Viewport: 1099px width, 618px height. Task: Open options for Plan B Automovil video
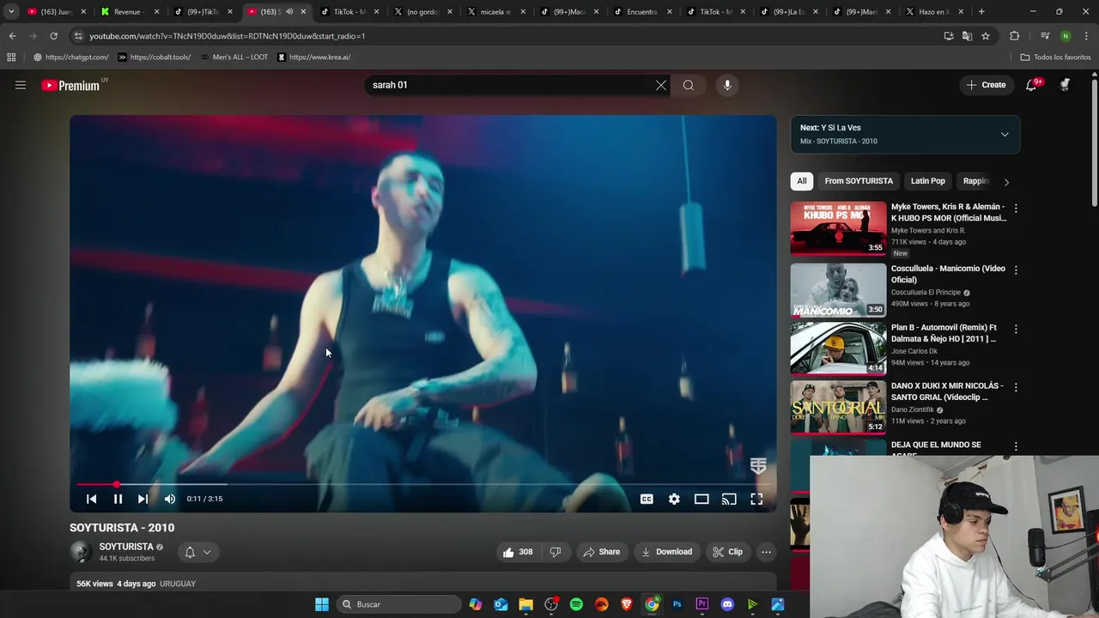1016,329
